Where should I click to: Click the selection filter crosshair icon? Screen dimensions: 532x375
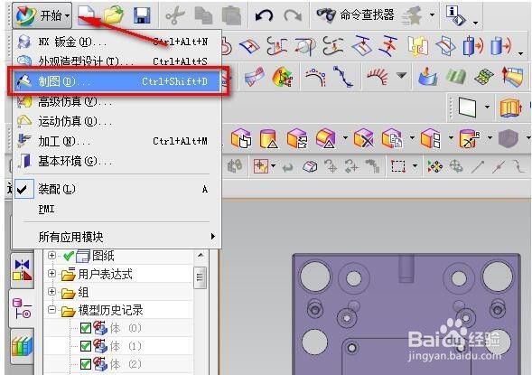(x=260, y=166)
